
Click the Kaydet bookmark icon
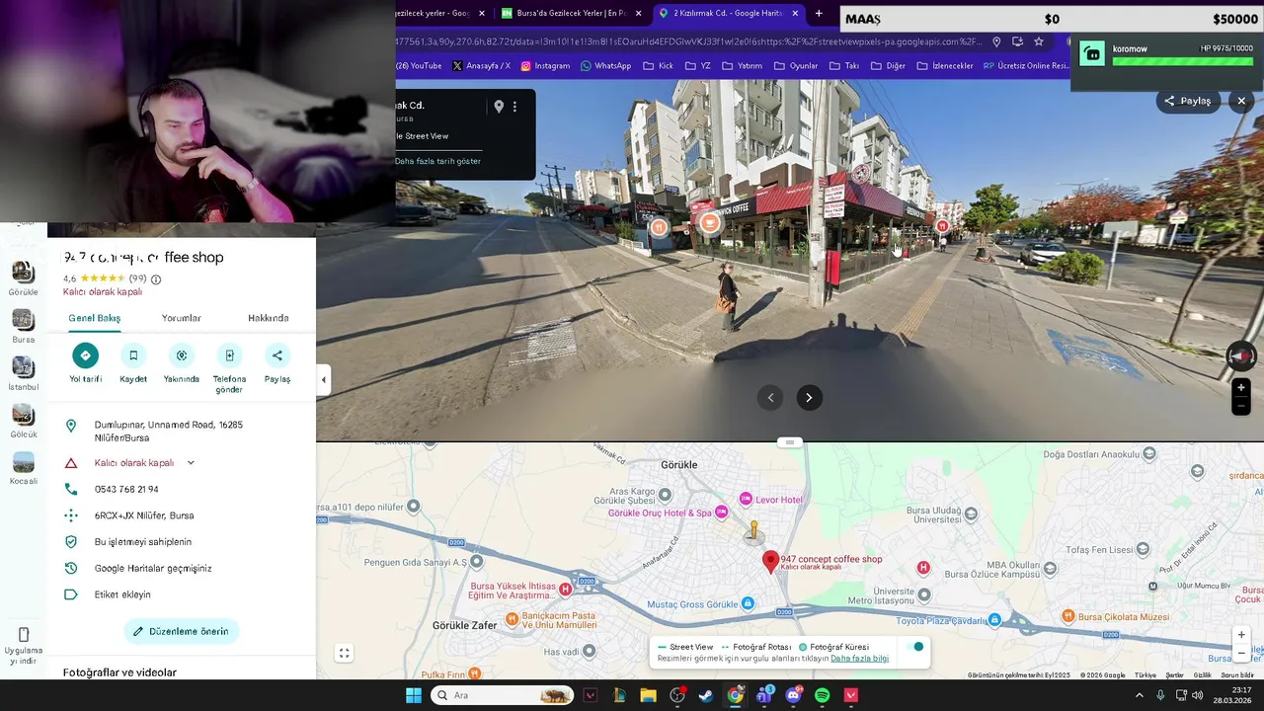coord(133,355)
